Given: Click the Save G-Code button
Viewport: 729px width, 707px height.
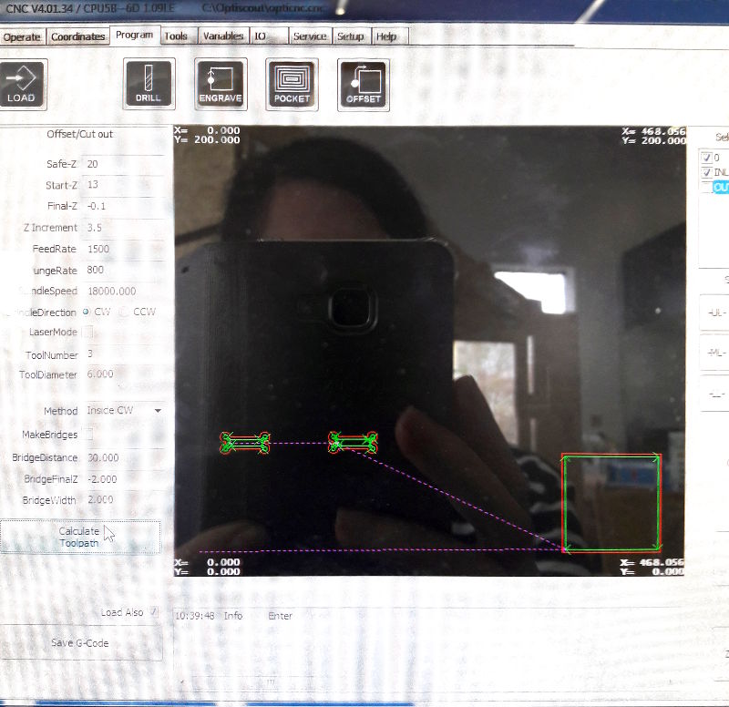Looking at the screenshot, I should pyautogui.click(x=82, y=643).
